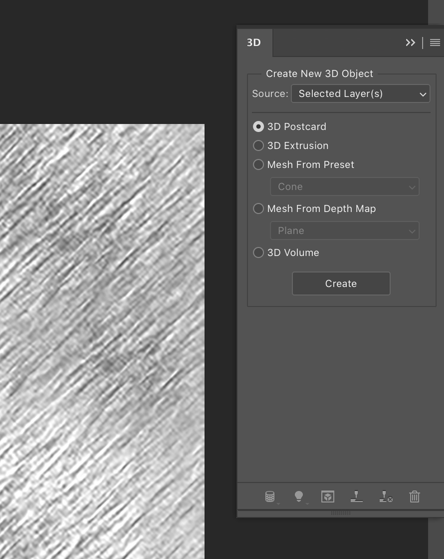Click the "Source:" label
This screenshot has width=444, height=559.
point(270,94)
